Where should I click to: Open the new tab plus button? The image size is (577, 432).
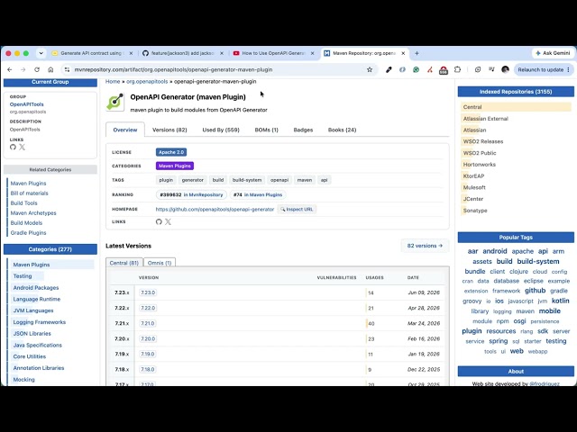pyautogui.click(x=417, y=53)
